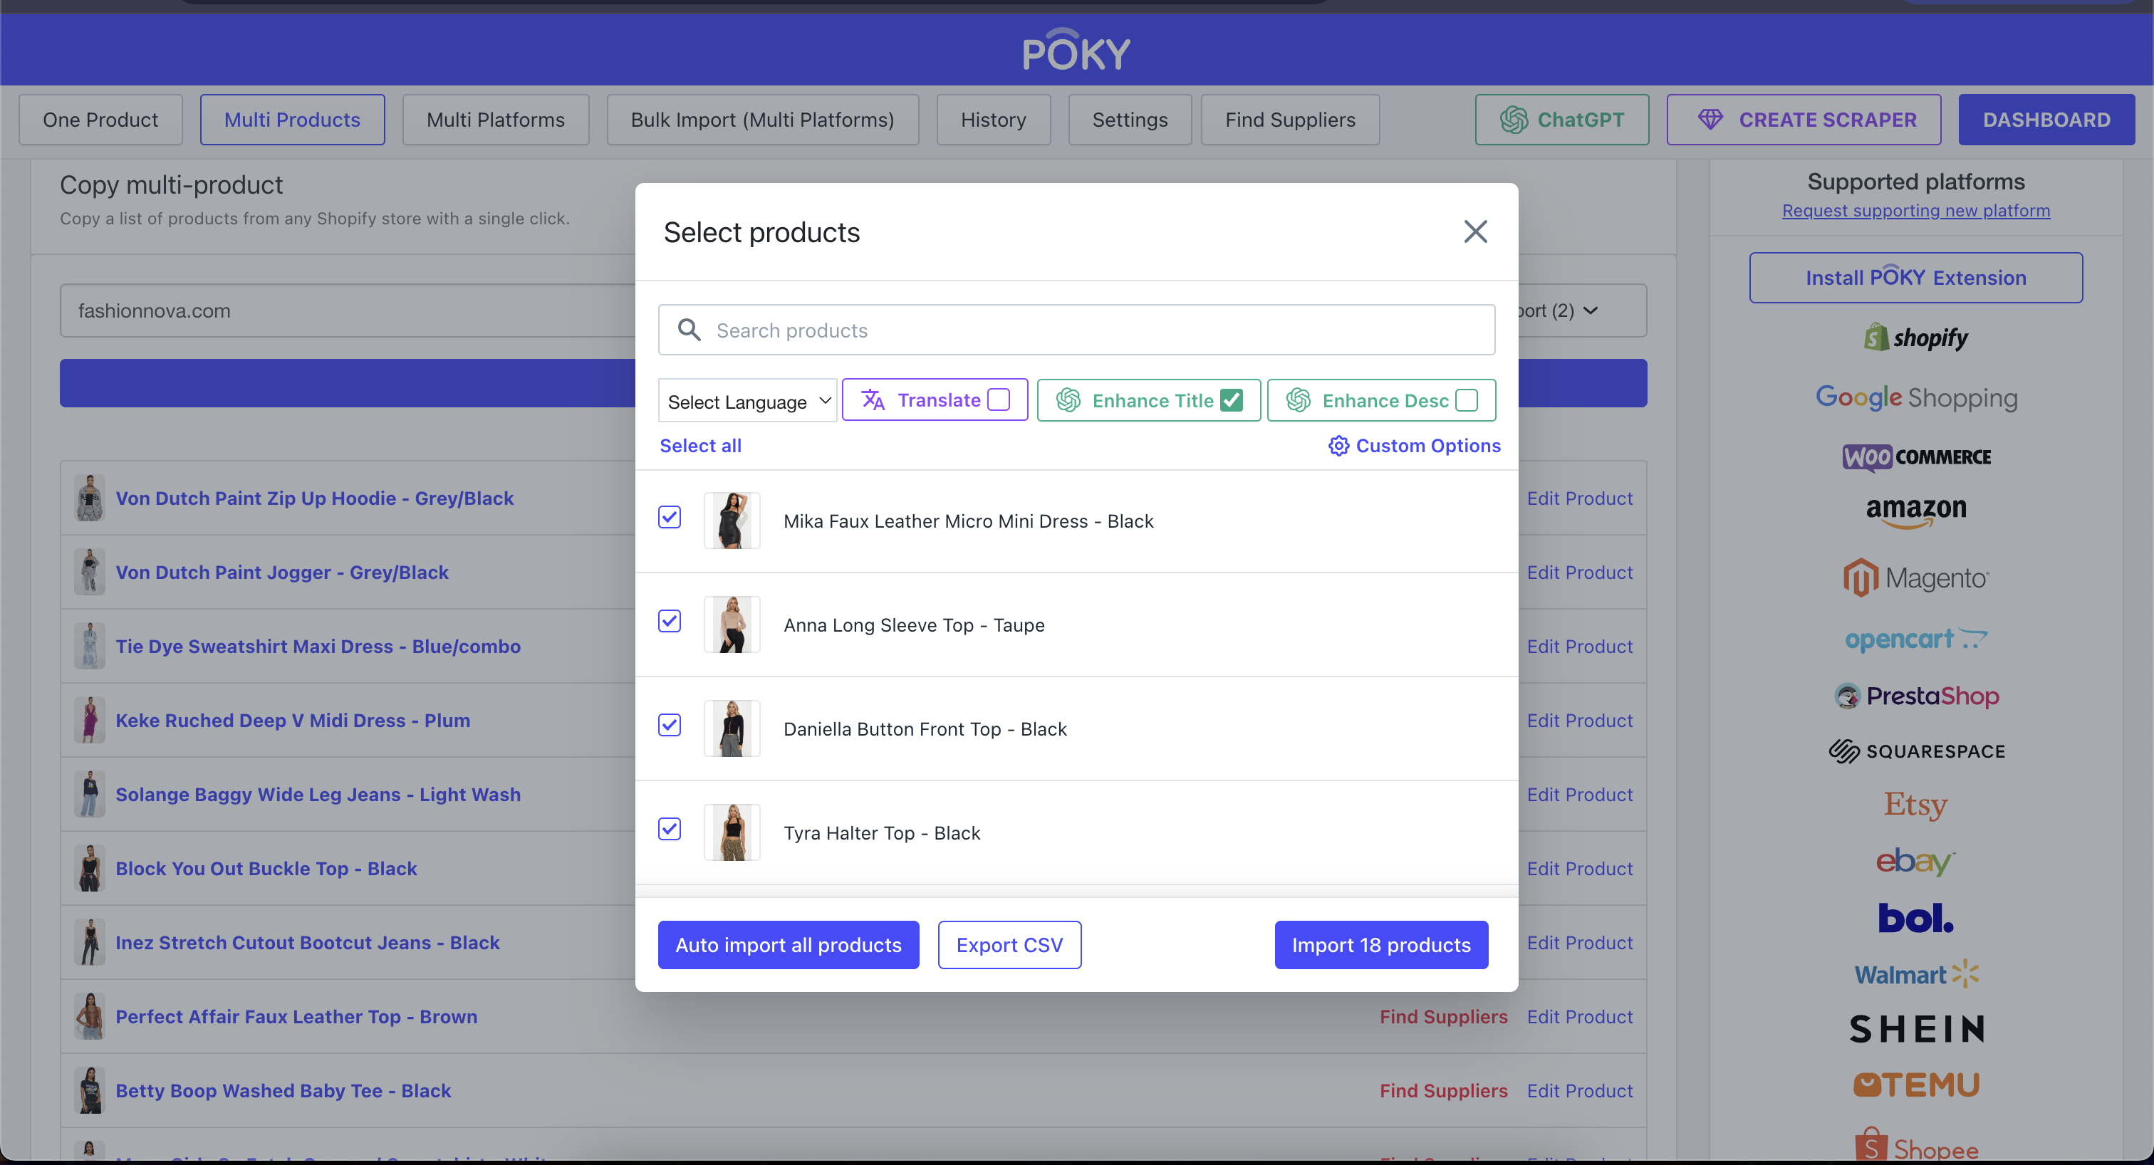
Task: Uncheck Tyra Halter Top - Black
Action: (669, 829)
